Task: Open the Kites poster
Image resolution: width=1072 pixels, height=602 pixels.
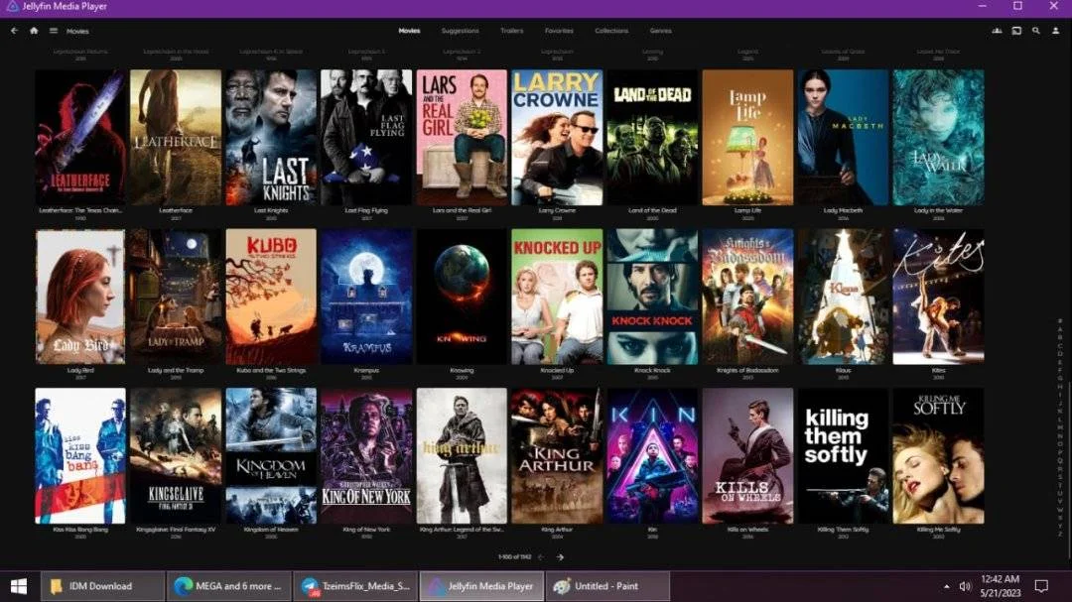Action: [939, 297]
